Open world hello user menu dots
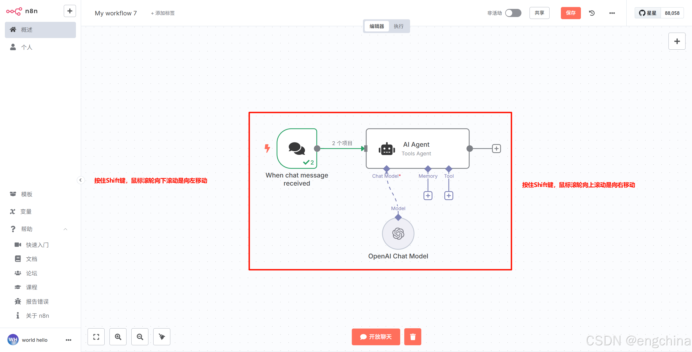 click(68, 340)
